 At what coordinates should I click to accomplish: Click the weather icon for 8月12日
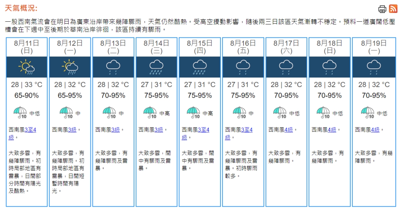click(x=70, y=67)
